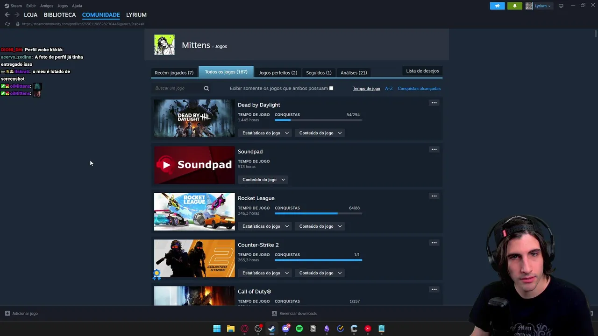Screen dimensions: 598x336
Task: Click the Steam announcements megaphone icon
Action: tap(497, 6)
